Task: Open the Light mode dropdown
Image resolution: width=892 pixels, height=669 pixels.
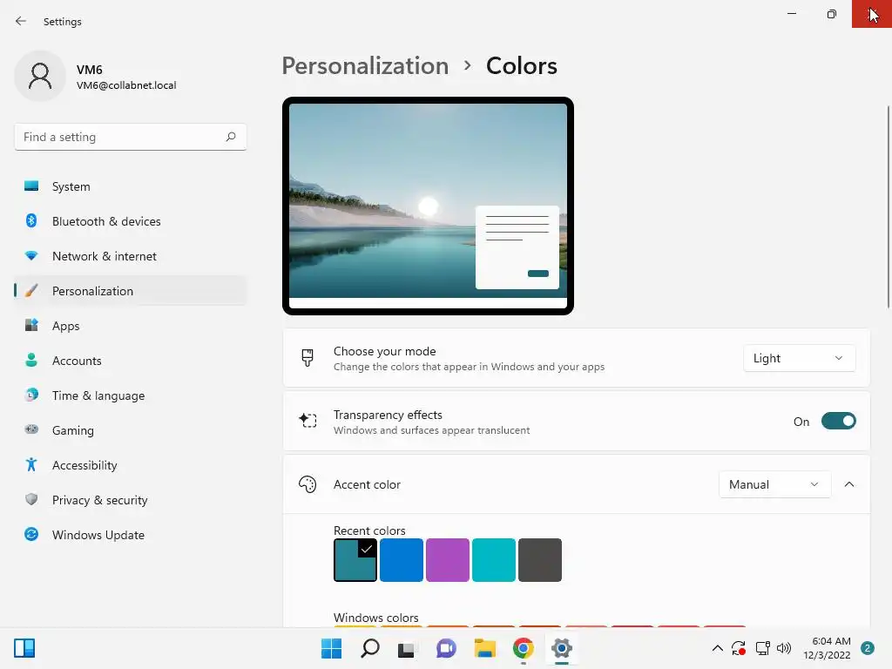Action: point(799,358)
